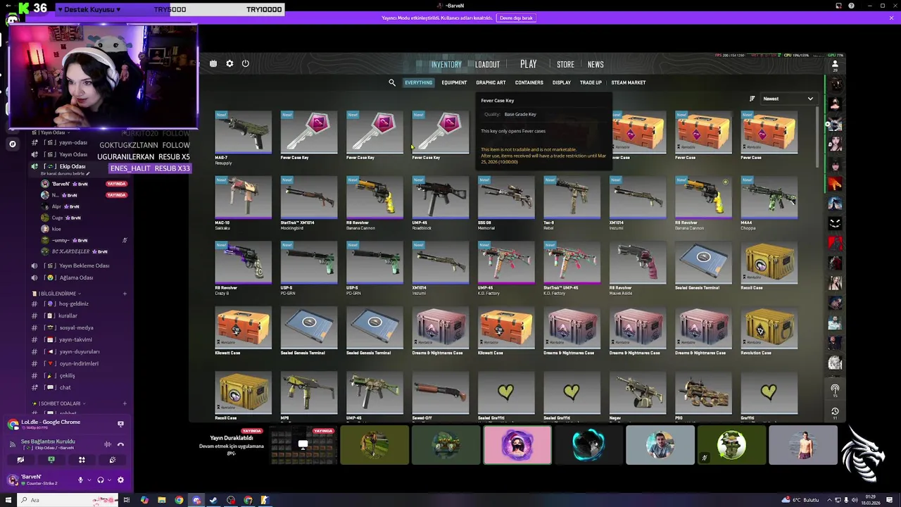Screen dimensions: 901x507
Task: Collapse the SOHBET ODALARI category
Action: (x=58, y=403)
